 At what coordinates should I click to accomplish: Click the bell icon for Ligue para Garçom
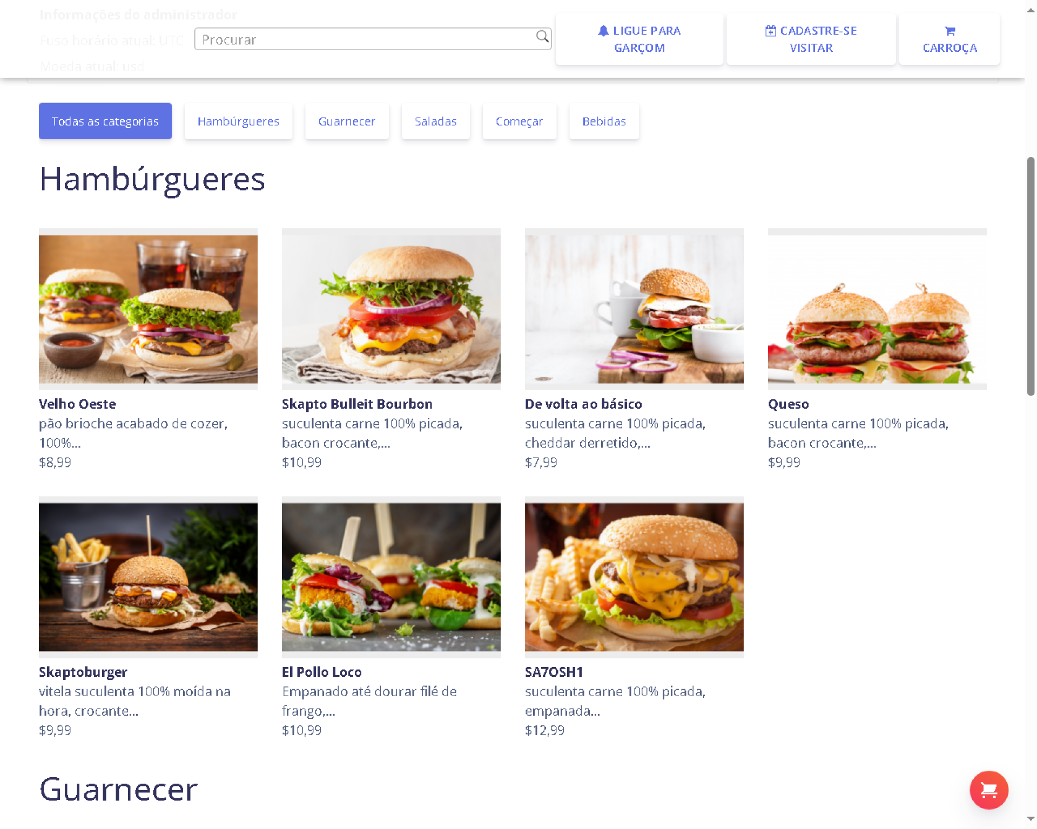pos(603,31)
